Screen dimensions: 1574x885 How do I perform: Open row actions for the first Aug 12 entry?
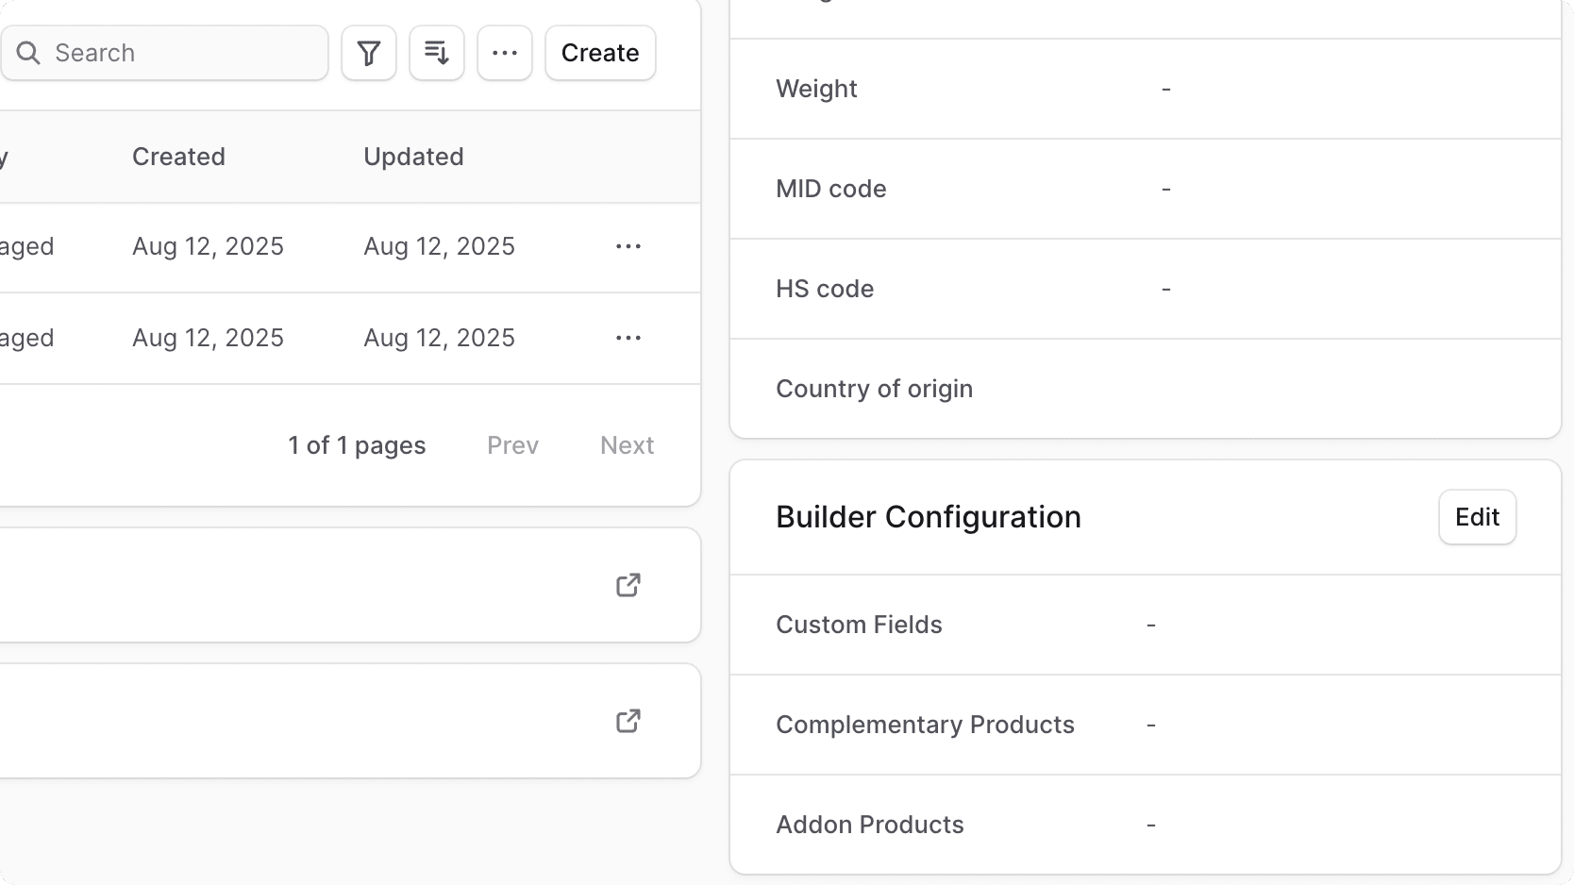point(628,246)
